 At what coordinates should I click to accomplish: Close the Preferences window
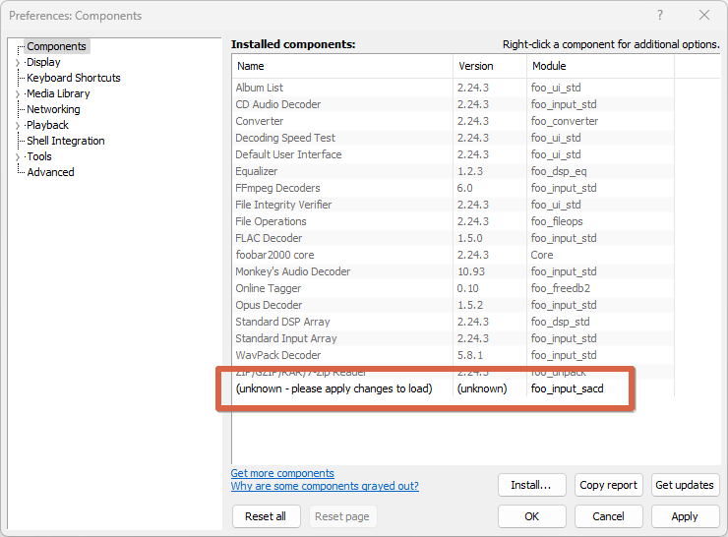point(704,15)
